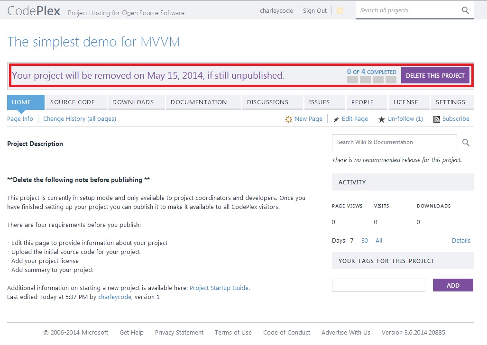Click the Subscribe feed icon
Image resolution: width=487 pixels, height=345 pixels.
point(437,119)
